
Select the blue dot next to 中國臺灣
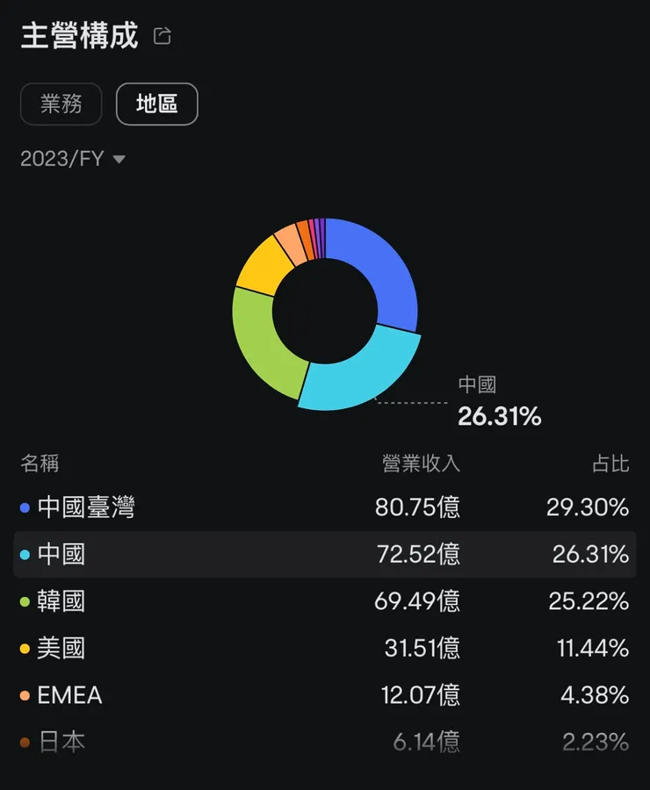(x=24, y=506)
